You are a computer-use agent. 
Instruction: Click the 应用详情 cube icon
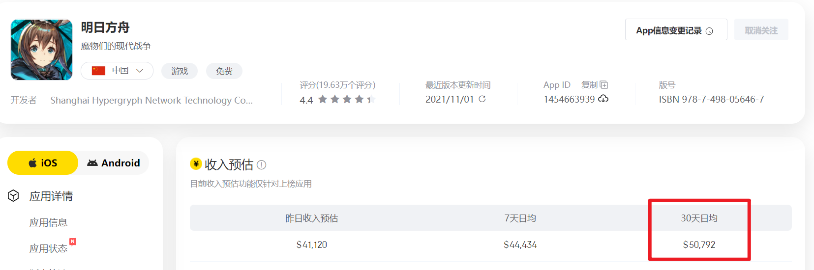pyautogui.click(x=13, y=196)
